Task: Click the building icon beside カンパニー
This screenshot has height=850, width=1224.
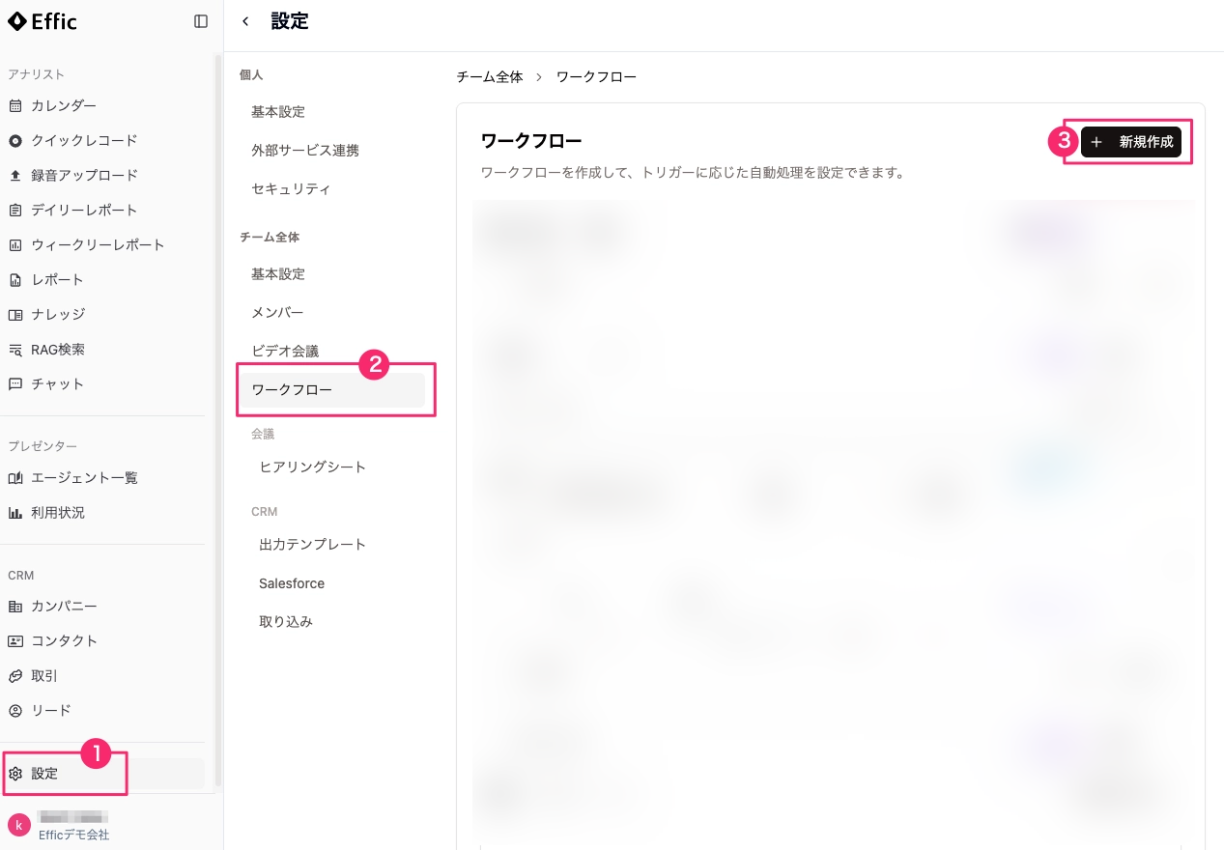Action: coord(15,606)
